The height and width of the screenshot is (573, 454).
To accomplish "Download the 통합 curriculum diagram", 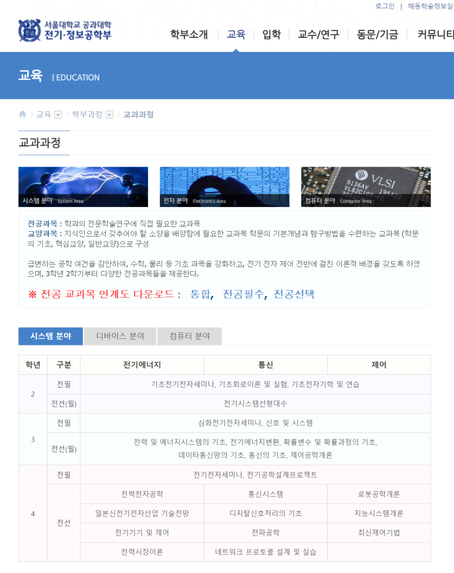I will 200,294.
